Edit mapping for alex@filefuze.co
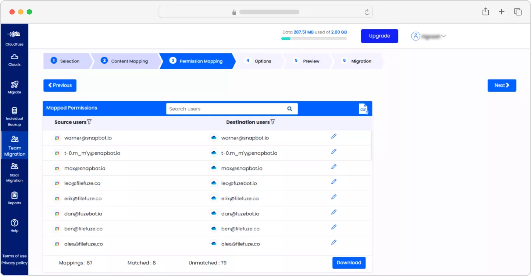The width and height of the screenshot is (531, 276). (x=334, y=242)
